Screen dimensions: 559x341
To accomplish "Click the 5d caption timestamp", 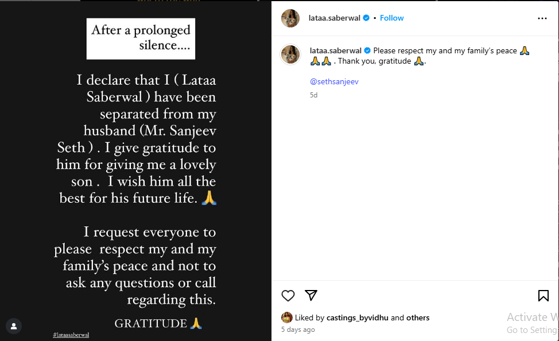I will [x=313, y=95].
